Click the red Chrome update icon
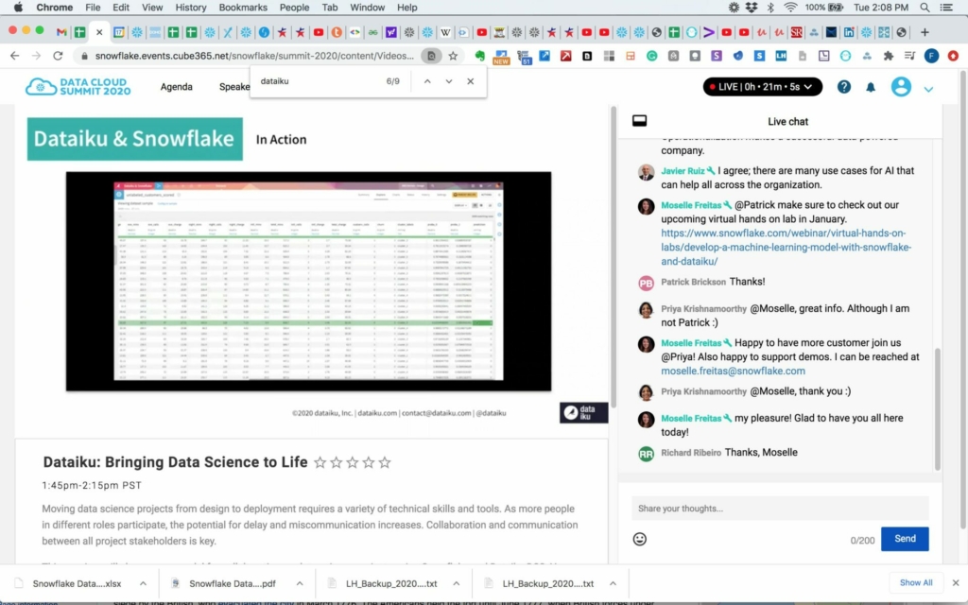 (x=953, y=56)
